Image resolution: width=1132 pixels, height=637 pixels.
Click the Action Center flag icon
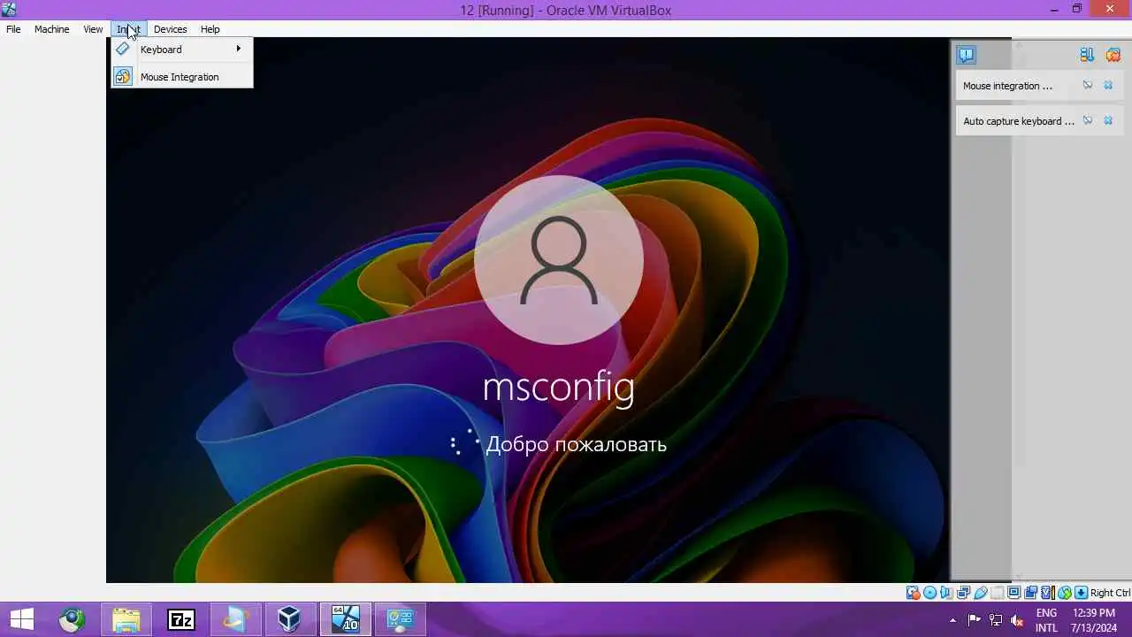click(975, 619)
